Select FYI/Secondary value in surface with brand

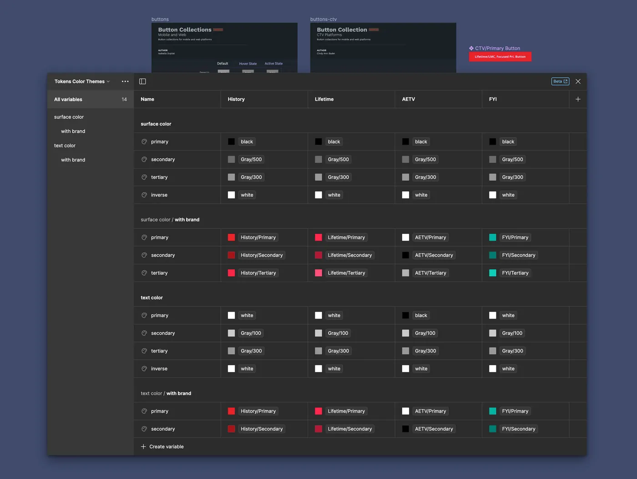click(x=519, y=255)
